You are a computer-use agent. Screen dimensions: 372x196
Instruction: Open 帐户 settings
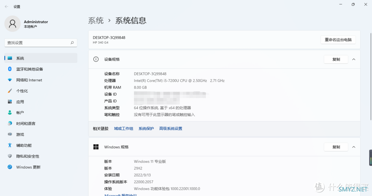pos(41,113)
